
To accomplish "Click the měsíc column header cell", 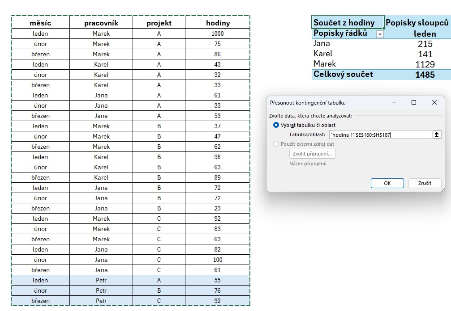I will (x=40, y=23).
